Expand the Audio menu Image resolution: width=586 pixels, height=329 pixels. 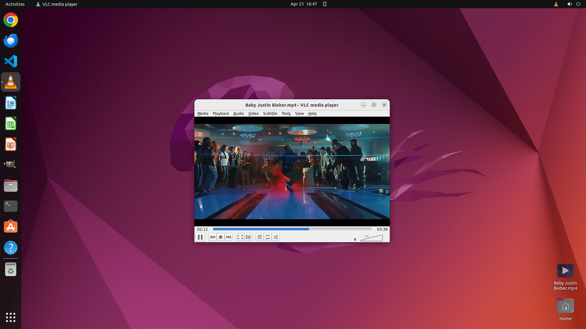pos(238,113)
